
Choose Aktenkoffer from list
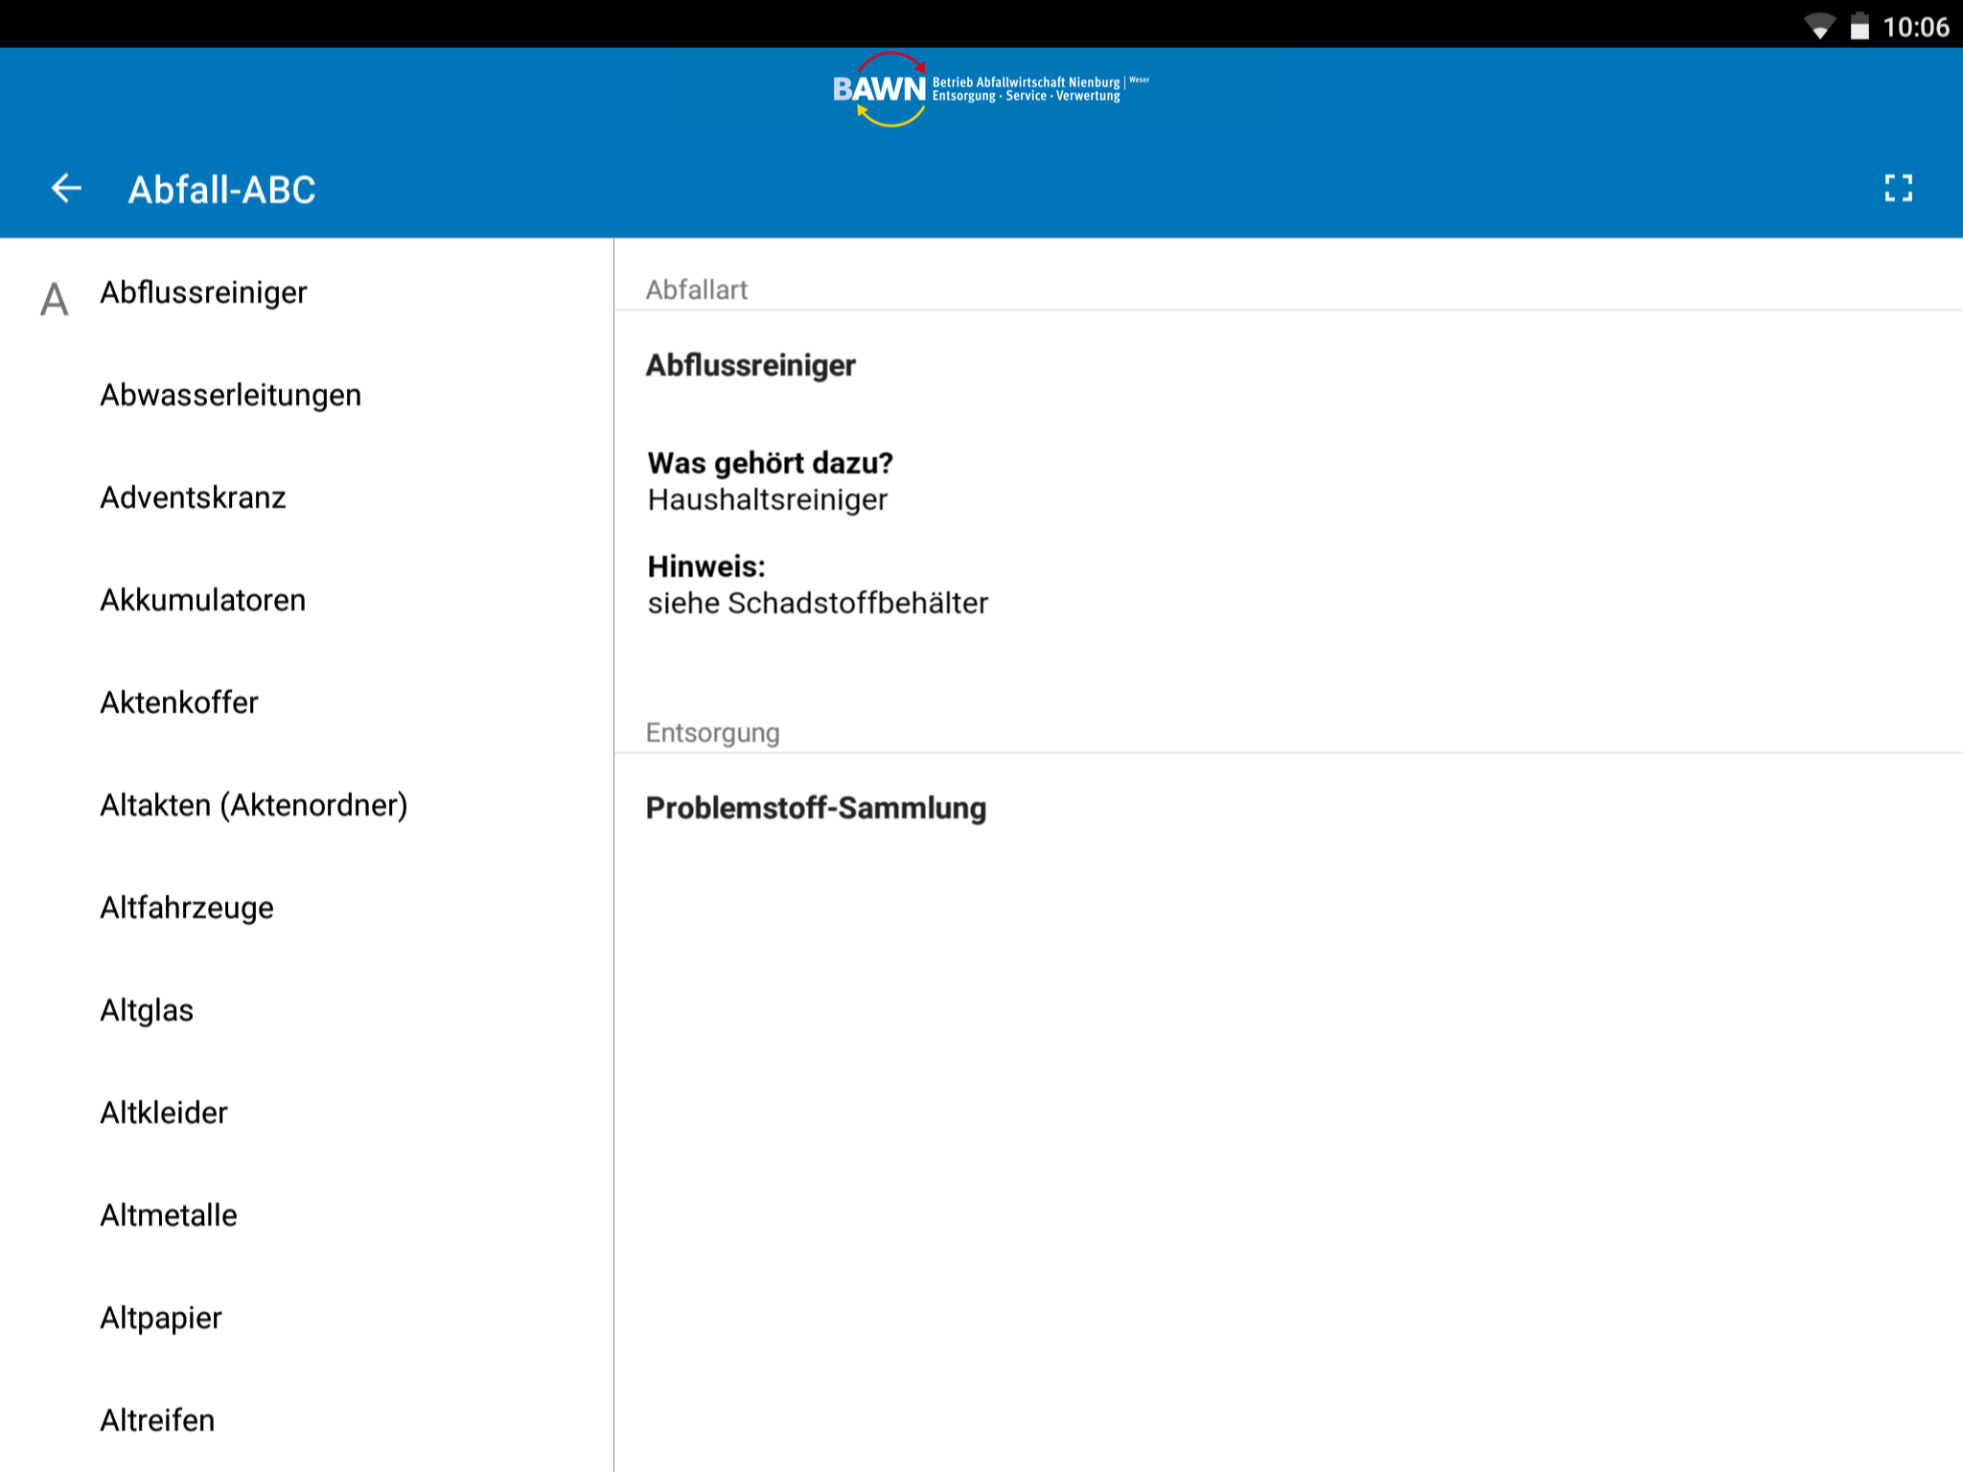[179, 702]
